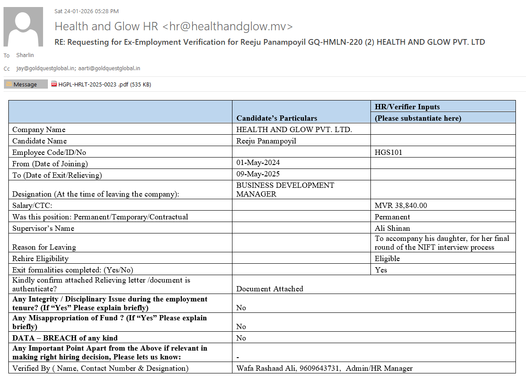Click the Supervisor's Name label

coord(43,228)
